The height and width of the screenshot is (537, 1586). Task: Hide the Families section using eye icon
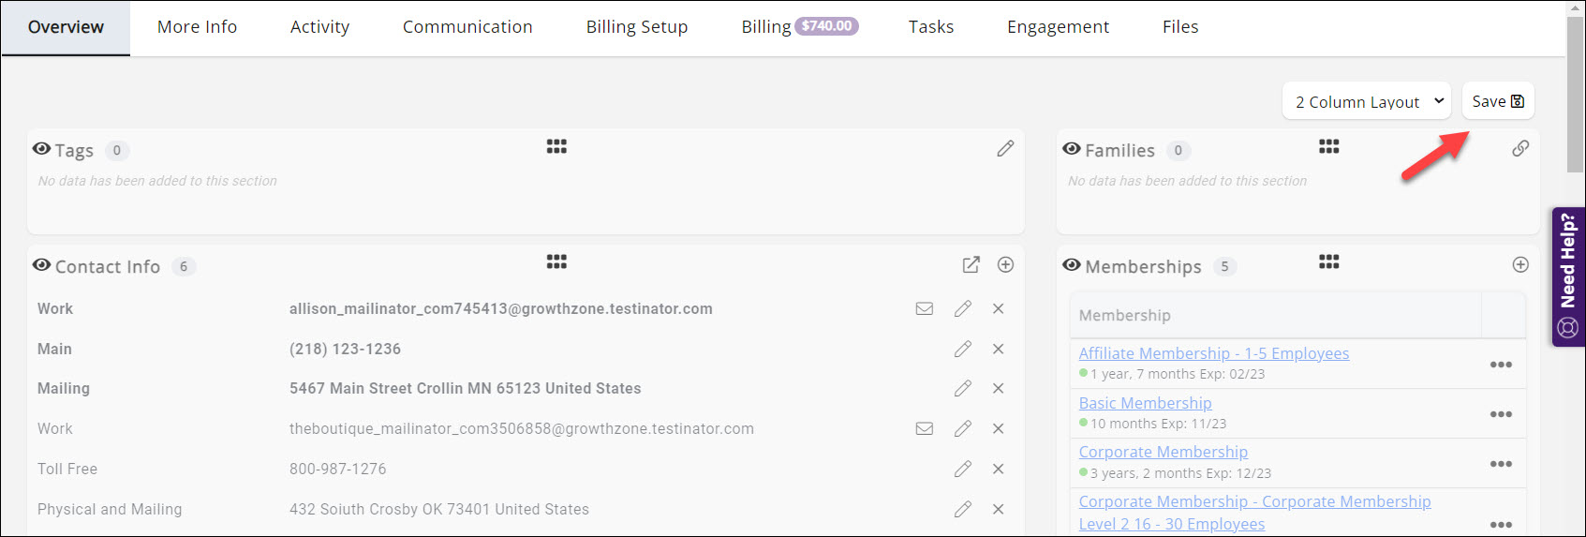tap(1072, 149)
